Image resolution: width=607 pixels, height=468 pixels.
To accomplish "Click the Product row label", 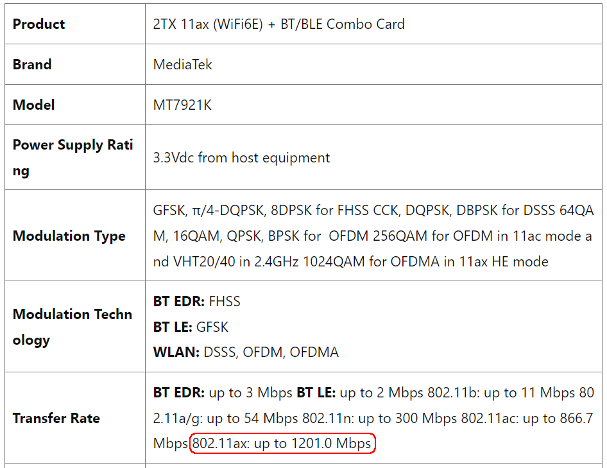I will (x=38, y=24).
